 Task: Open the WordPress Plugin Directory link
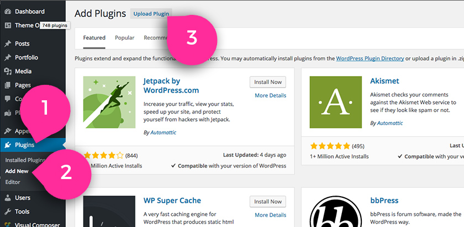(370, 58)
